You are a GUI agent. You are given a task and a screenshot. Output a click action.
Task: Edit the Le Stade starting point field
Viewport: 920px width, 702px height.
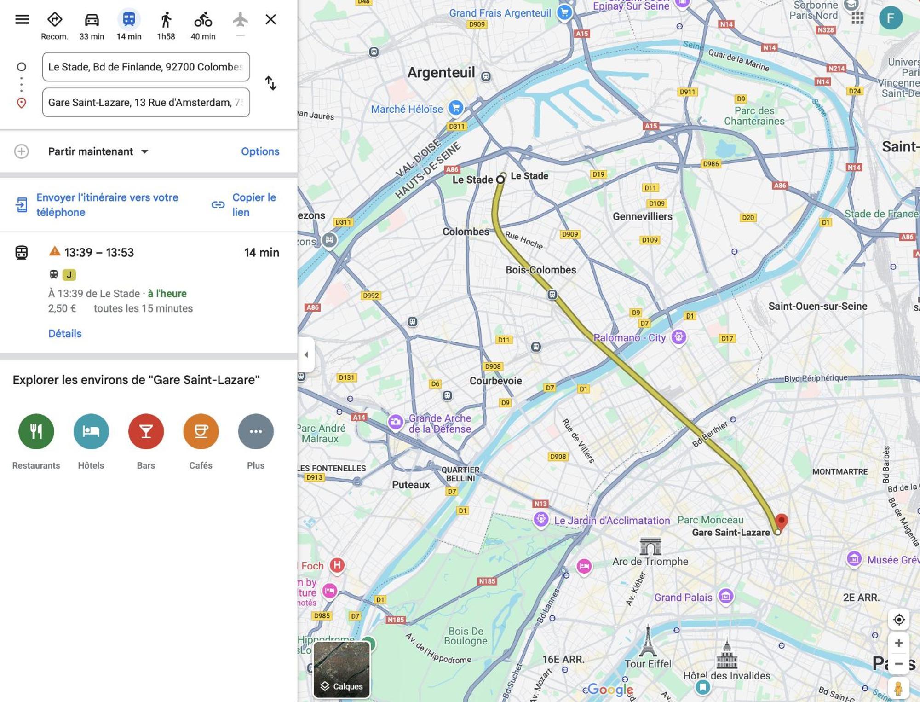click(x=146, y=67)
